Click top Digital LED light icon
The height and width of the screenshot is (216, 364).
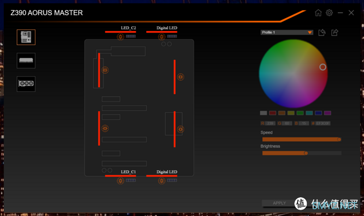(x=162, y=36)
